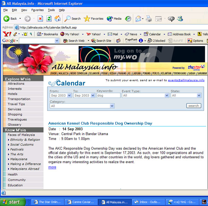Click the Yahoo toolbar pencil icon

point(15,34)
